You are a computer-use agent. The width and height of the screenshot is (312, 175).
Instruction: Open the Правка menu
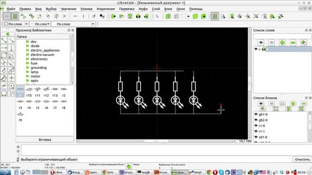[x=25, y=9]
